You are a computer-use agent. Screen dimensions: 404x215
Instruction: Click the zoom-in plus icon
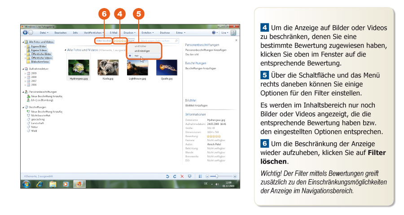pyautogui.click(x=235, y=176)
